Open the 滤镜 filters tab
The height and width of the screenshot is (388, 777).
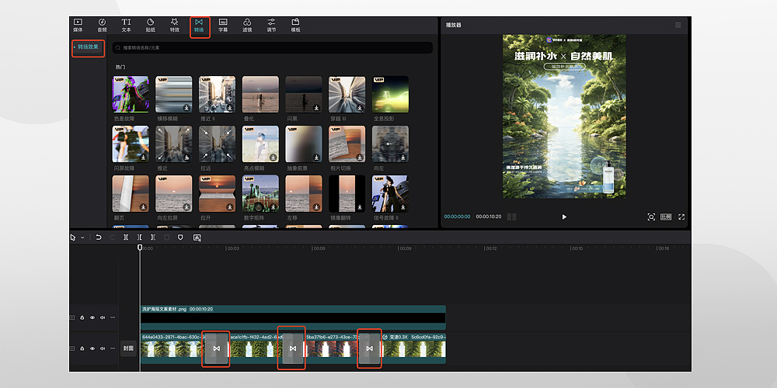pos(247,26)
